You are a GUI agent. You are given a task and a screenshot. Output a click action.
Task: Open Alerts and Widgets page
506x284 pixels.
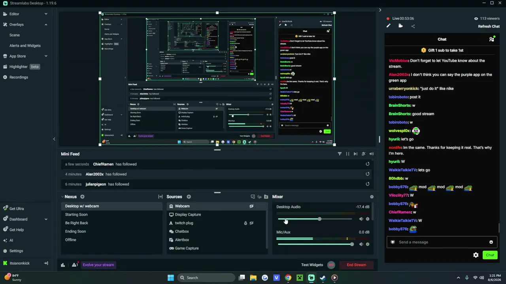[25, 46]
